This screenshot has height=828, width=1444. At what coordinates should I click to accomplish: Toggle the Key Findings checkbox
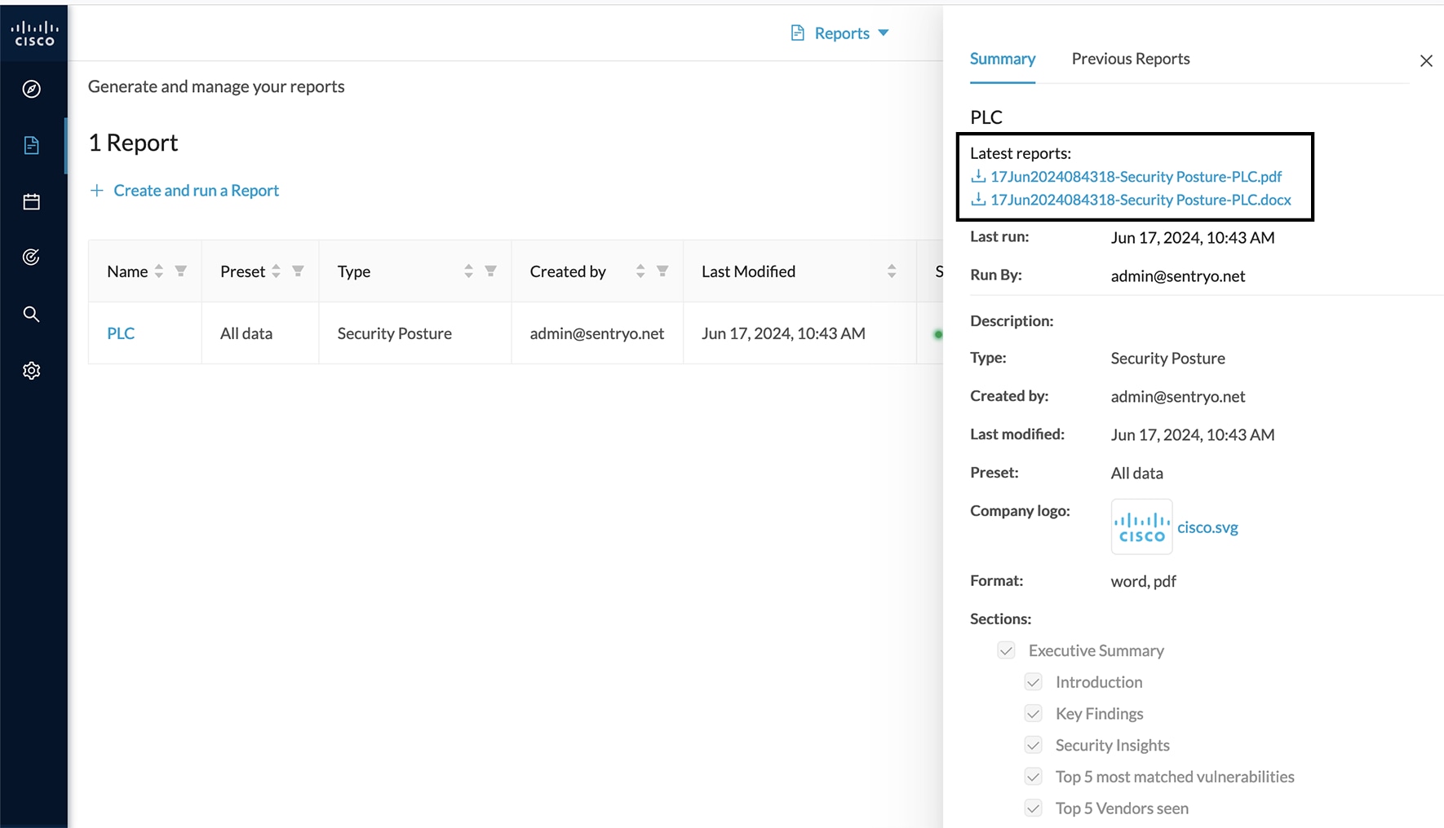[x=1033, y=713]
